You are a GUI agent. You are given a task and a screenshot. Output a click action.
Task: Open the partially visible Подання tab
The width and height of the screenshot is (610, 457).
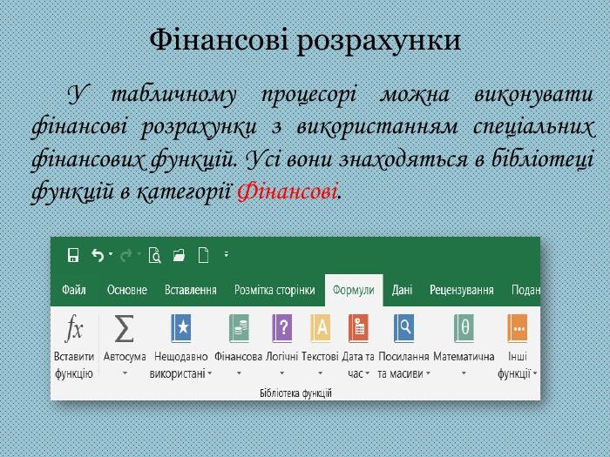coord(525,290)
